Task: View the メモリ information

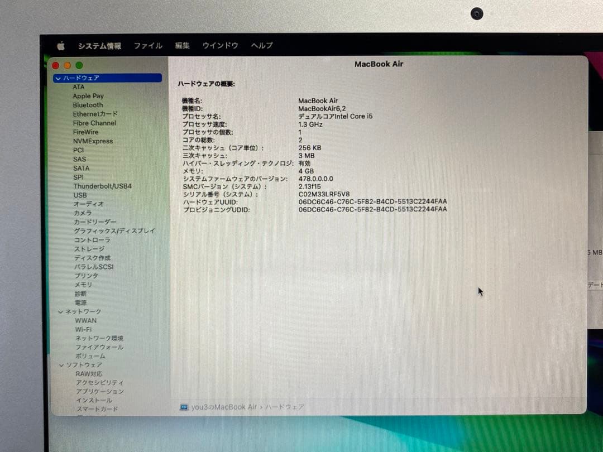Action: click(x=82, y=285)
